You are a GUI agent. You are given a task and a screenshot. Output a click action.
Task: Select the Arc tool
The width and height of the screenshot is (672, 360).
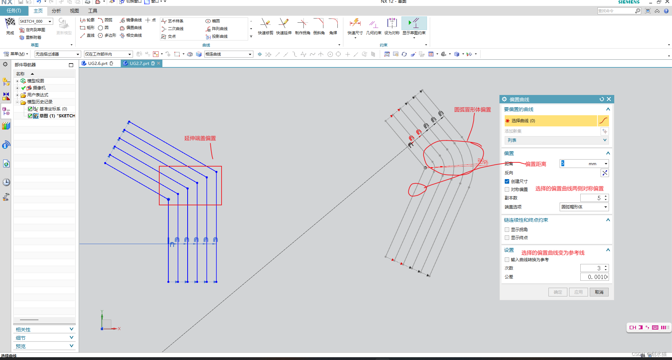click(105, 20)
